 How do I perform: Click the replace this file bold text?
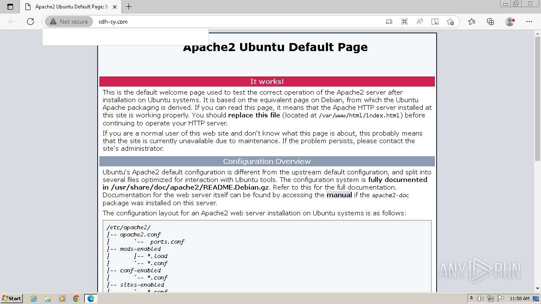[254, 115]
